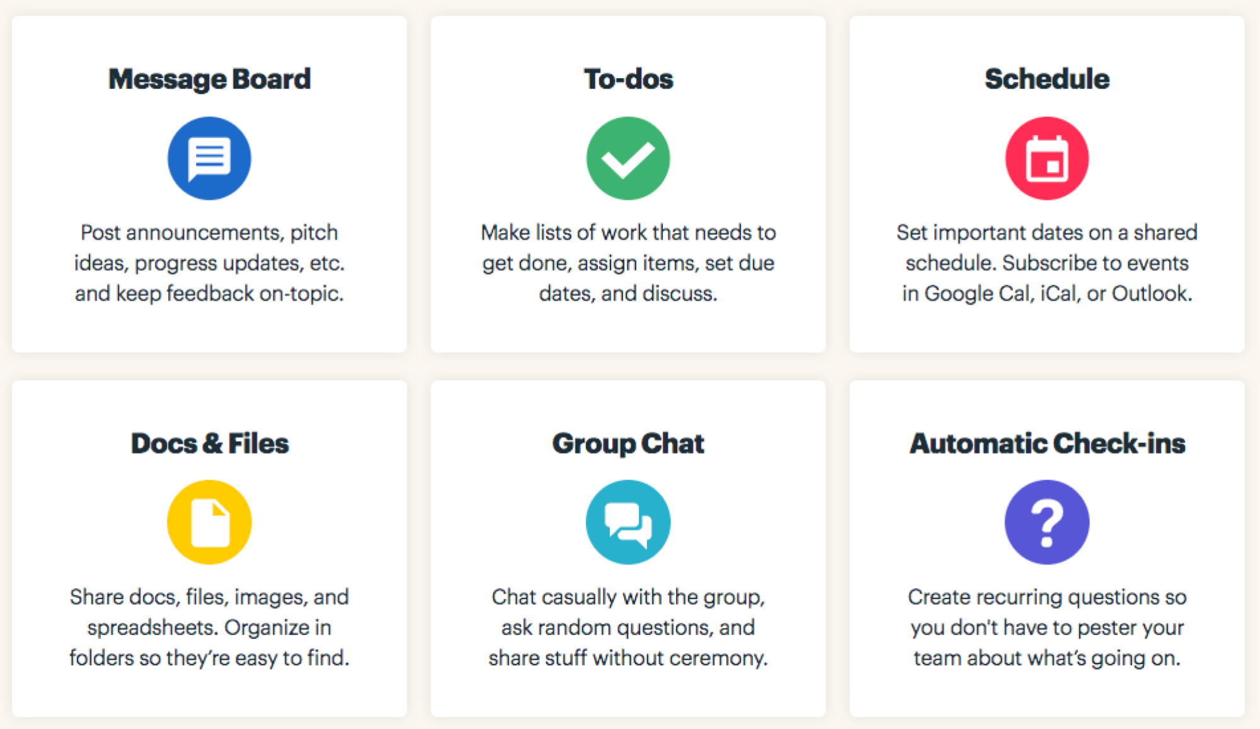This screenshot has height=729, width=1260.
Task: Click Check-ins description about recurring questions
Action: click(1047, 627)
